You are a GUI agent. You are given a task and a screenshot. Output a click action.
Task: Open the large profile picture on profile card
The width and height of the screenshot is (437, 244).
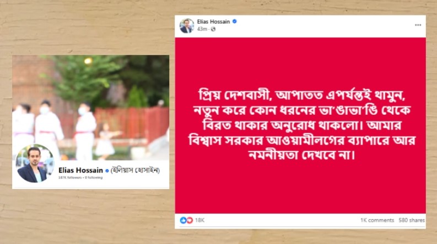click(x=35, y=163)
